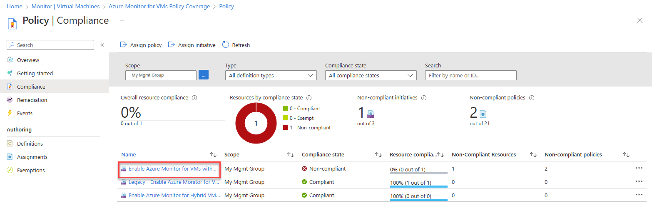
Task: Sort the table by the Name column
Action: click(x=213, y=155)
